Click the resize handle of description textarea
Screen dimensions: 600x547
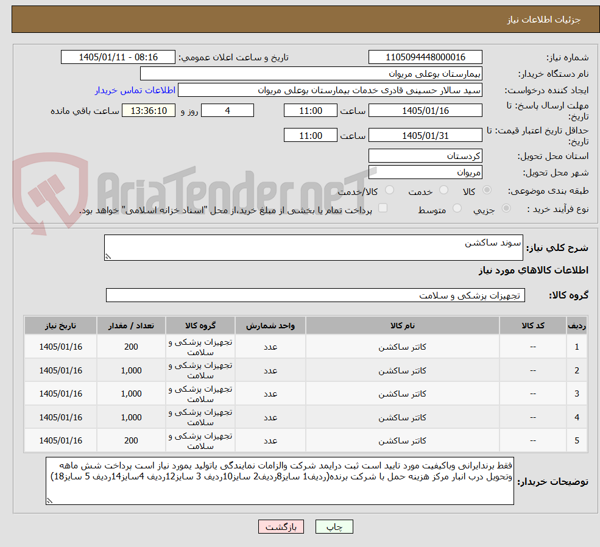tap(108, 256)
